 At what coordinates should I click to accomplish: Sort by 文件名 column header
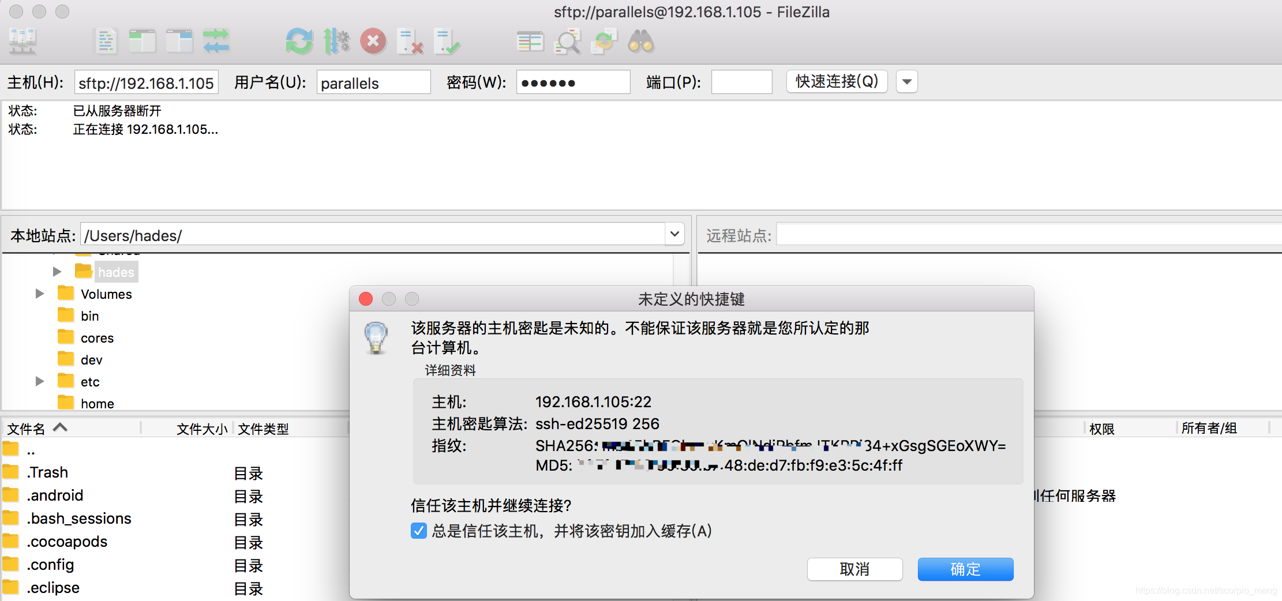[70, 428]
